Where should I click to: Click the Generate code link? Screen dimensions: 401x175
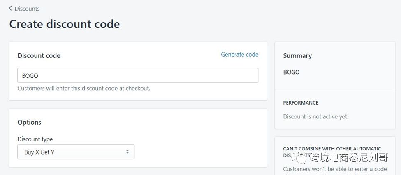coord(239,54)
